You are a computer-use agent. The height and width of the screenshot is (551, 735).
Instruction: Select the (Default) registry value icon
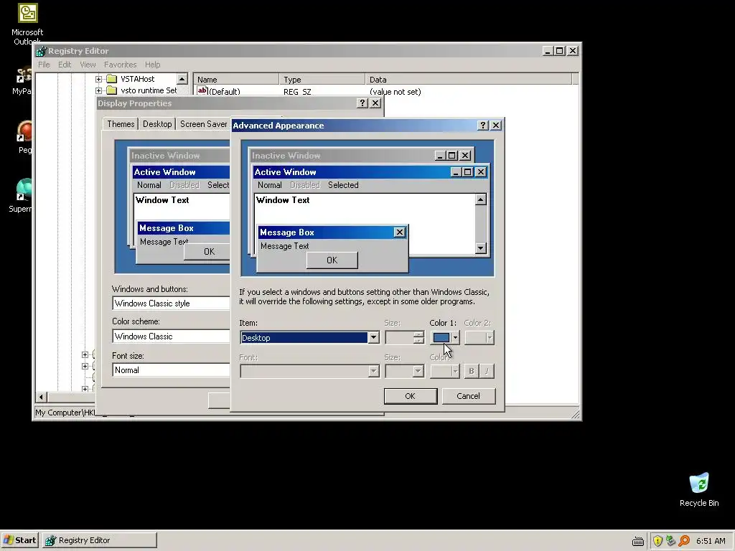click(202, 91)
